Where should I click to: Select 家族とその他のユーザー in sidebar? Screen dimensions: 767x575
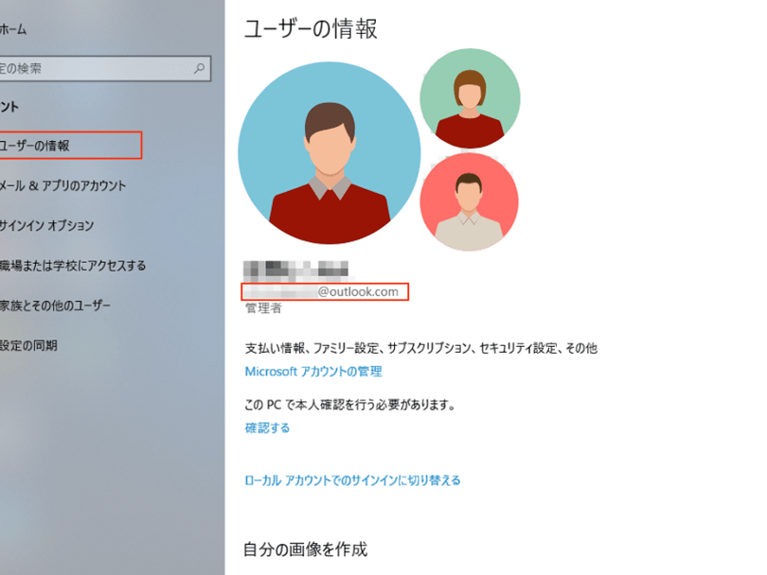56,305
